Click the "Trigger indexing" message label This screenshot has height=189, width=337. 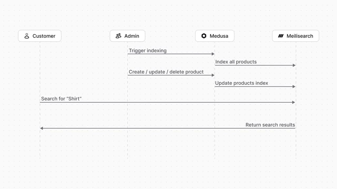click(x=148, y=50)
